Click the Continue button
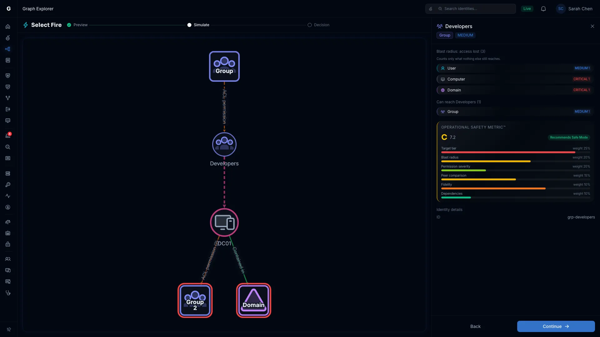Screen dimensions: 600x337 coord(556,326)
